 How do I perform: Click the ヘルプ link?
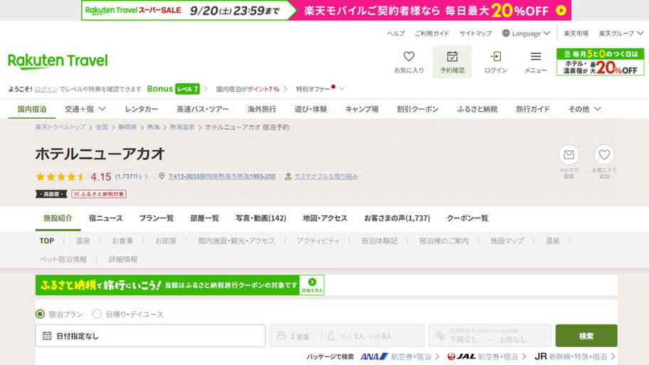(x=396, y=33)
